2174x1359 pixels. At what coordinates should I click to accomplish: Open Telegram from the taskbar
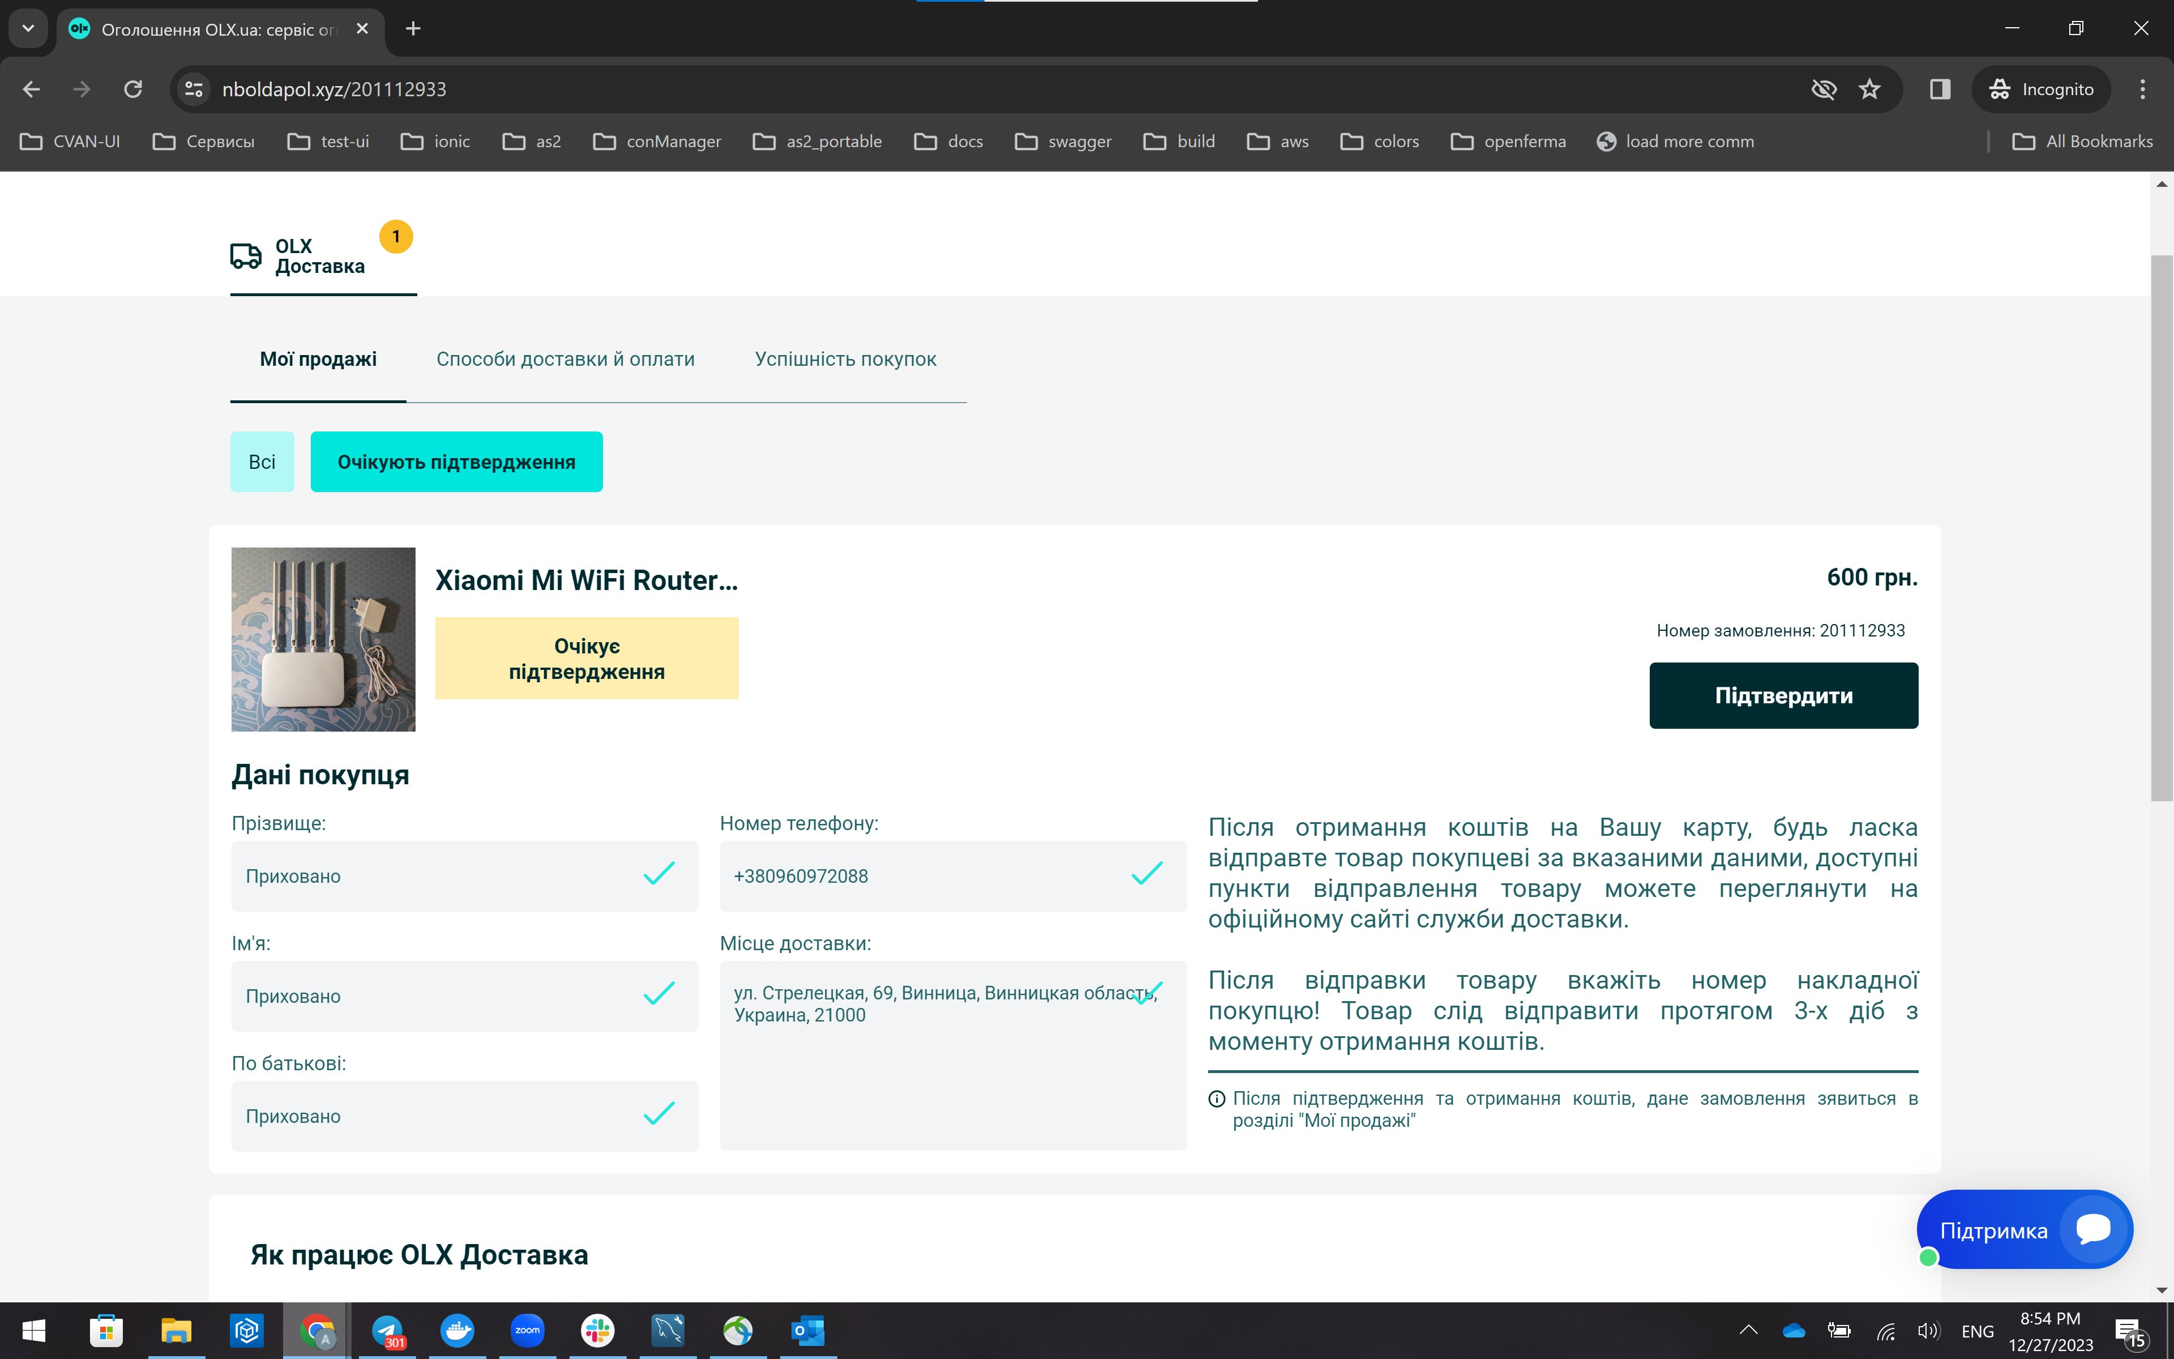coord(387,1330)
